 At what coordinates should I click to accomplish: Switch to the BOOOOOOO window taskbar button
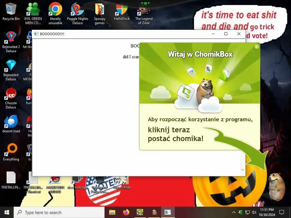168,212
